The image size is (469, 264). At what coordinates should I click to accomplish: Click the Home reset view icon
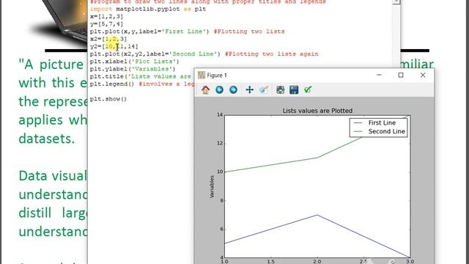click(205, 89)
